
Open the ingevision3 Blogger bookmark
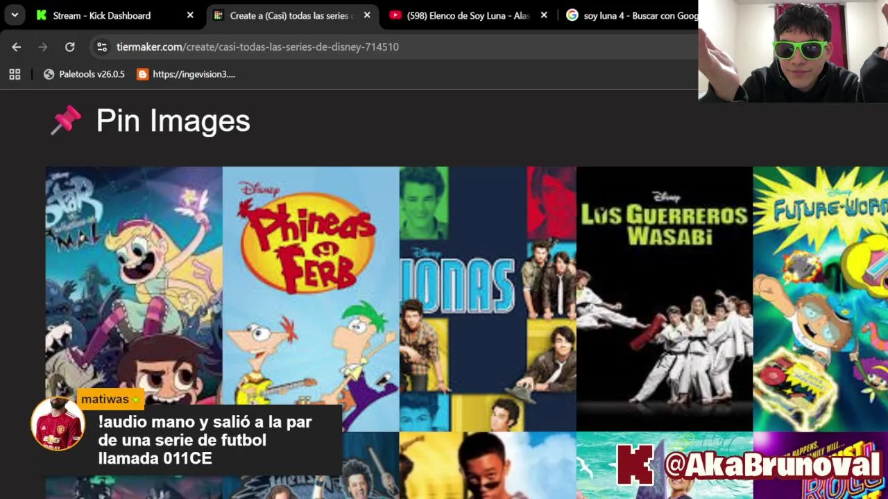point(186,74)
